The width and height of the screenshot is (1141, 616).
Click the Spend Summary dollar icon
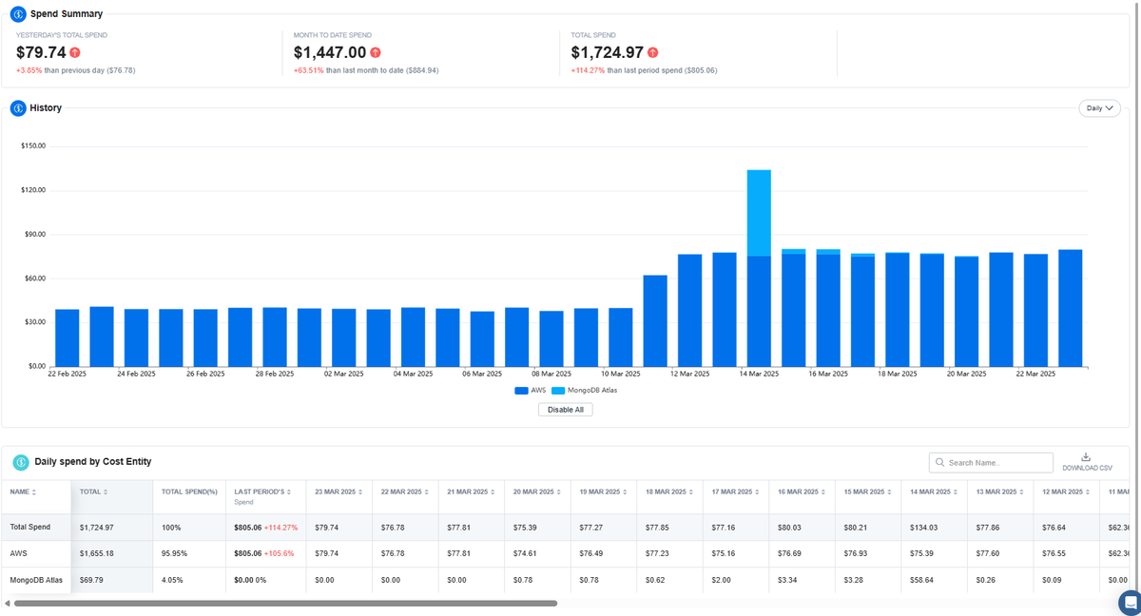(x=18, y=14)
